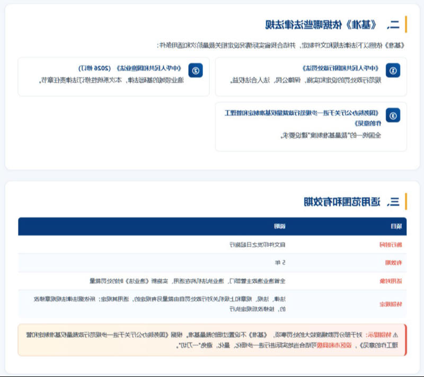The image size is (424, 377).
Task: Click row label 有效期
Action: (x=393, y=262)
